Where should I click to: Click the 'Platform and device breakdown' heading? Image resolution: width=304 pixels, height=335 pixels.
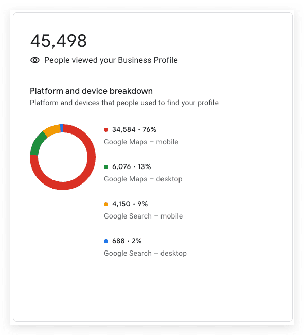91,91
